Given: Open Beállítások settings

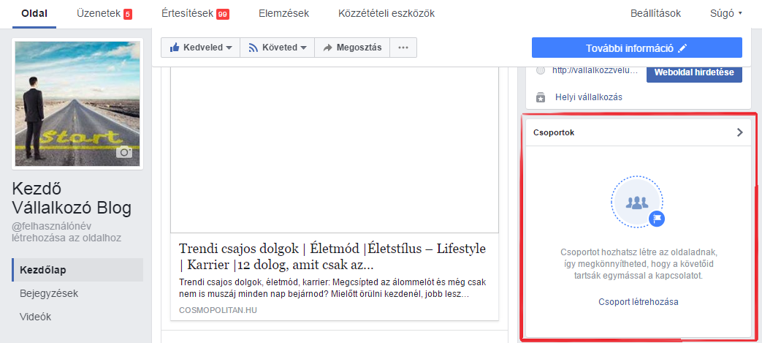Looking at the screenshot, I should click(655, 14).
